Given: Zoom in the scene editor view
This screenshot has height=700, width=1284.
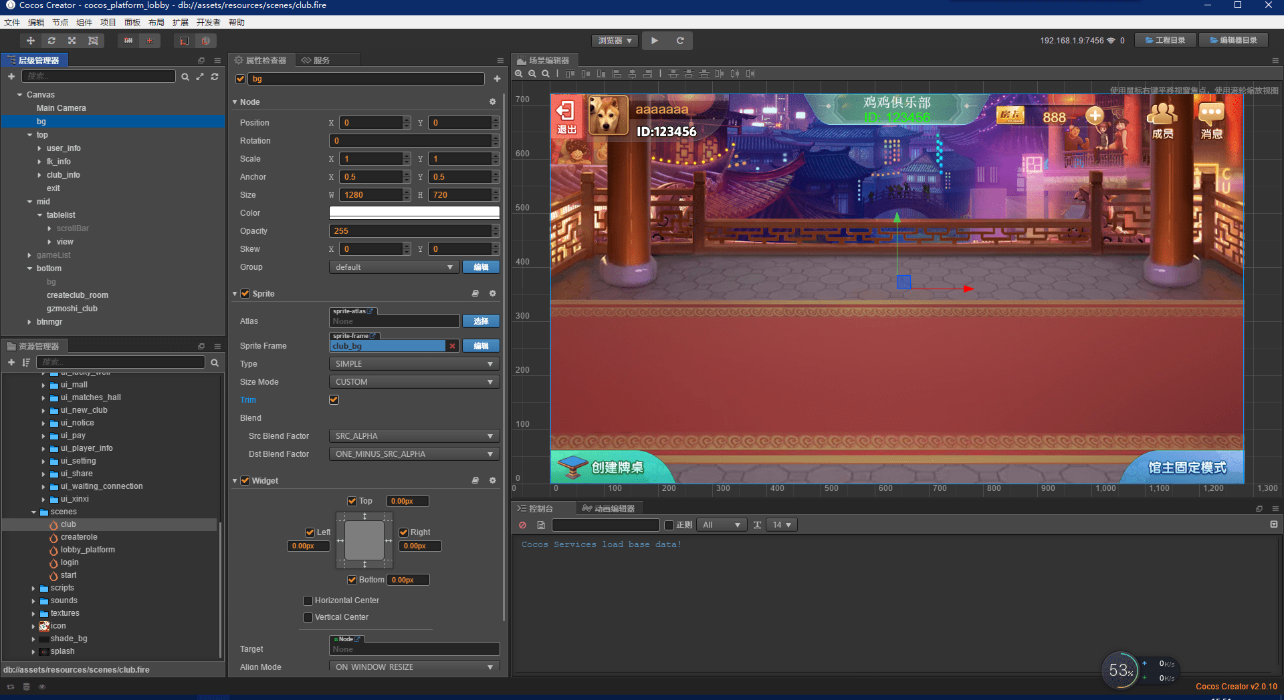Looking at the screenshot, I should coord(519,73).
